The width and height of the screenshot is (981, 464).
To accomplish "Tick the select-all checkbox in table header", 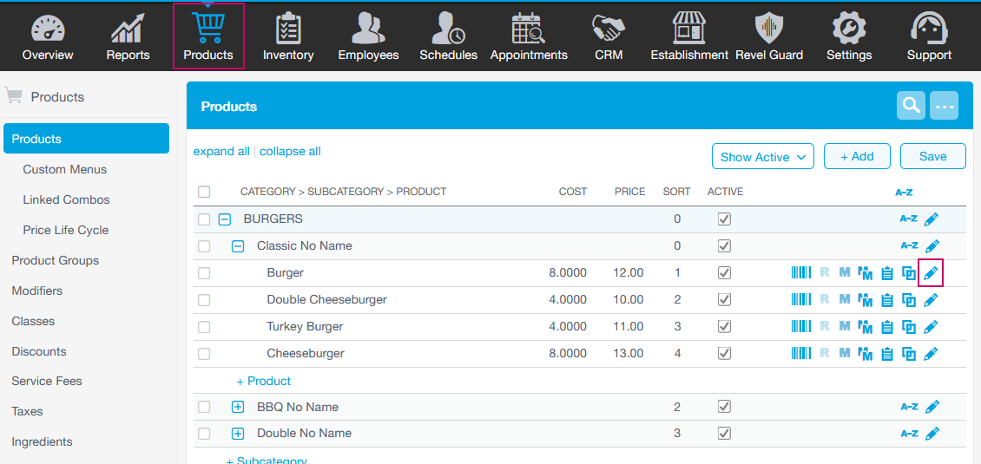I will tap(204, 192).
